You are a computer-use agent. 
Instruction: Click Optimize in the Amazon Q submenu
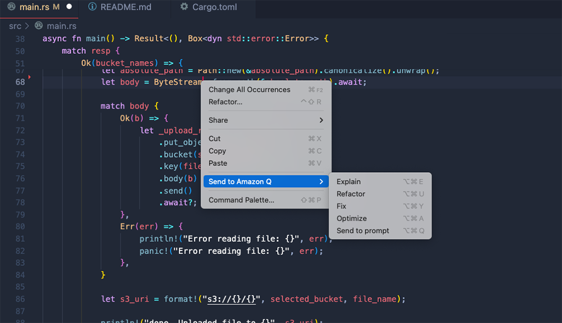351,218
